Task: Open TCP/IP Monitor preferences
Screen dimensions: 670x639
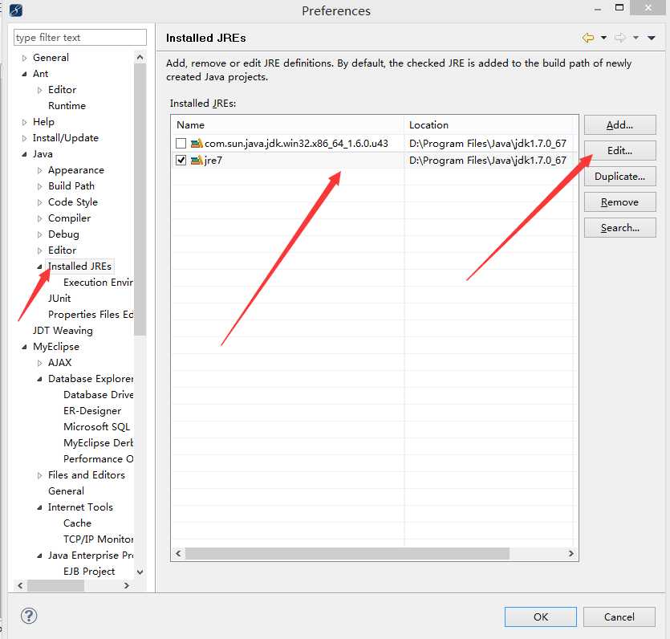Action: [98, 539]
